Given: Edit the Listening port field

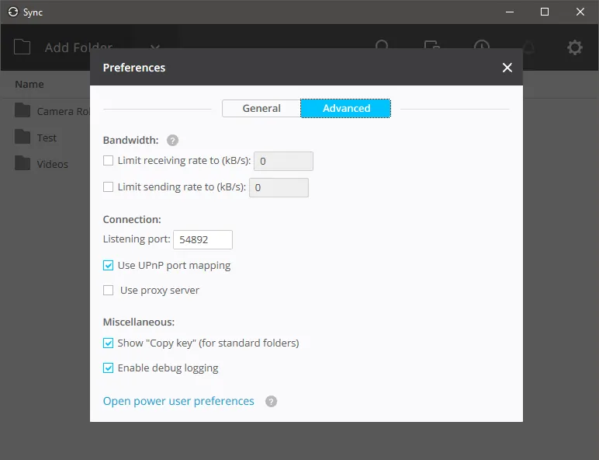Looking at the screenshot, I should click(x=203, y=239).
